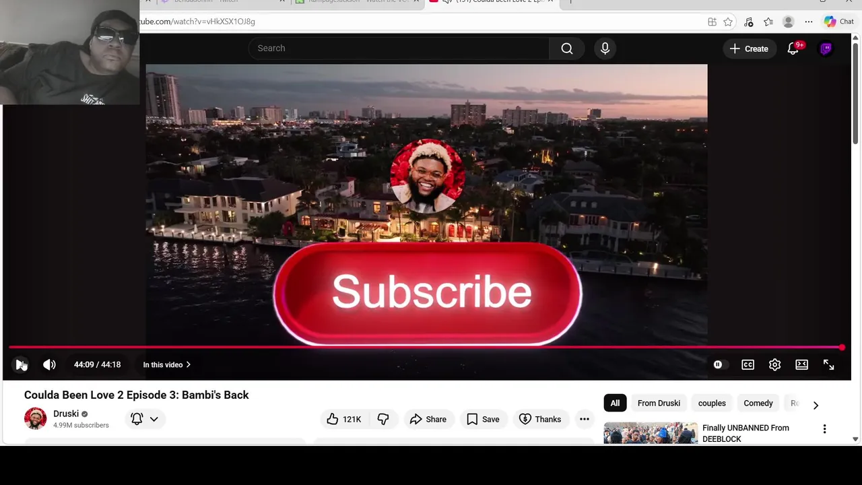Screen dimensions: 862x485
Task: Open 'Finally UNBANNED From DEEBLOCK' video title
Action: (745, 433)
